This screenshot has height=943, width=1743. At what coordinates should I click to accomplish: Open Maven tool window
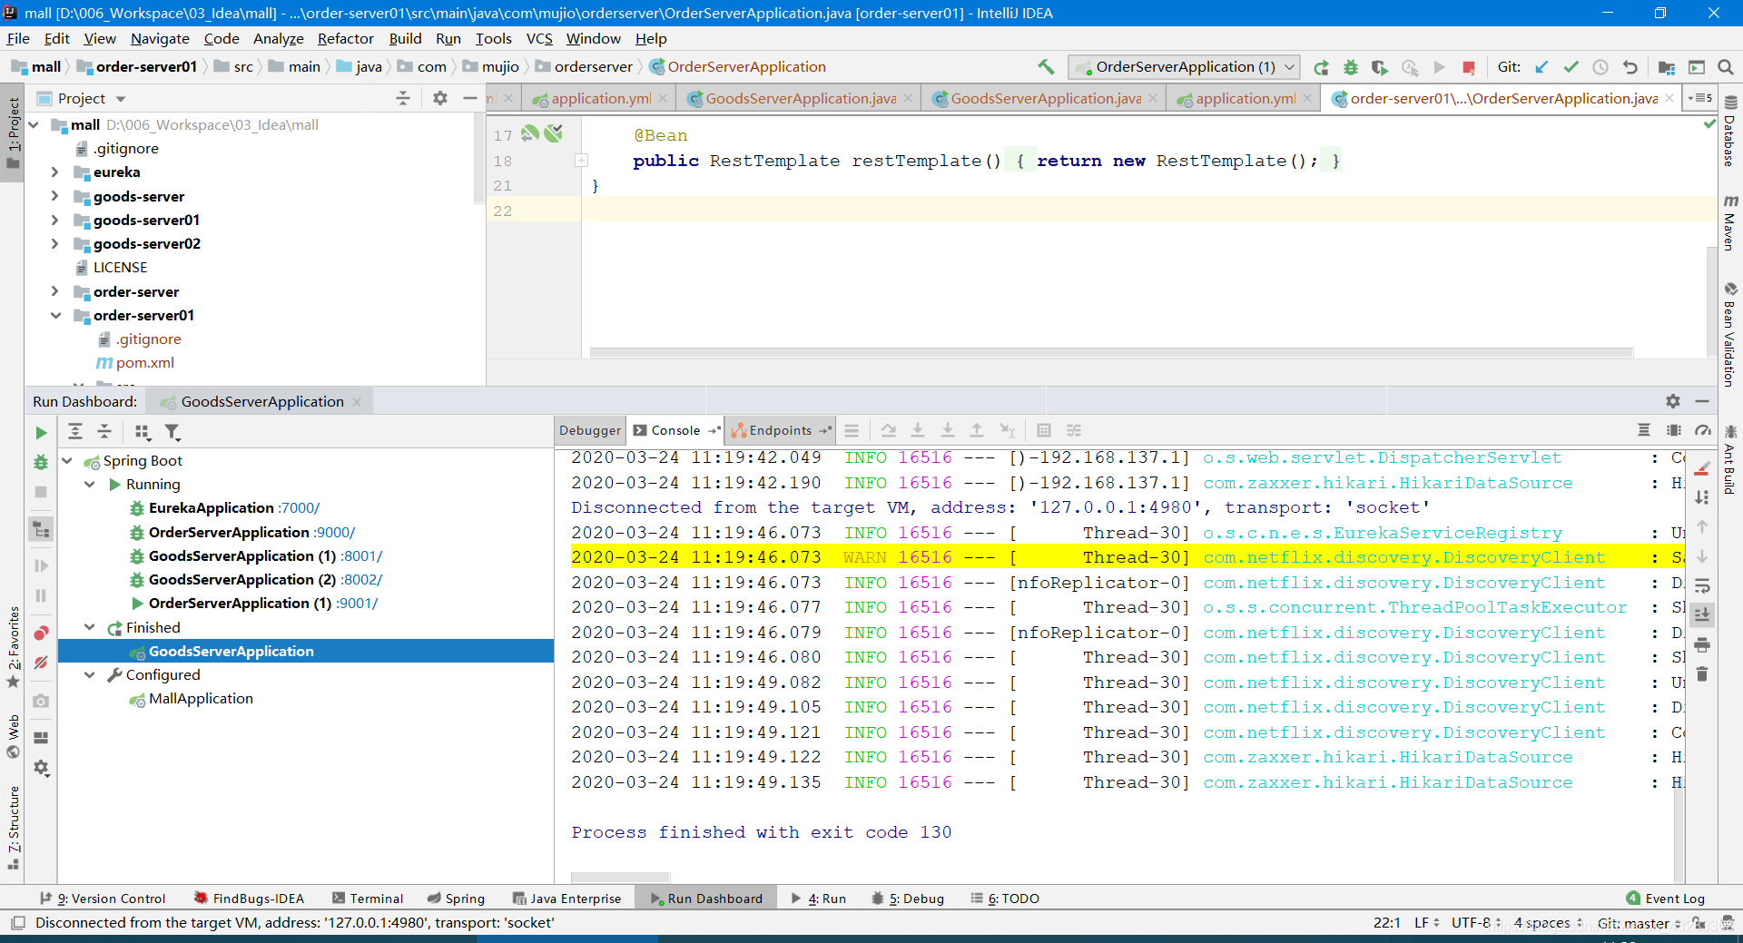1730,223
